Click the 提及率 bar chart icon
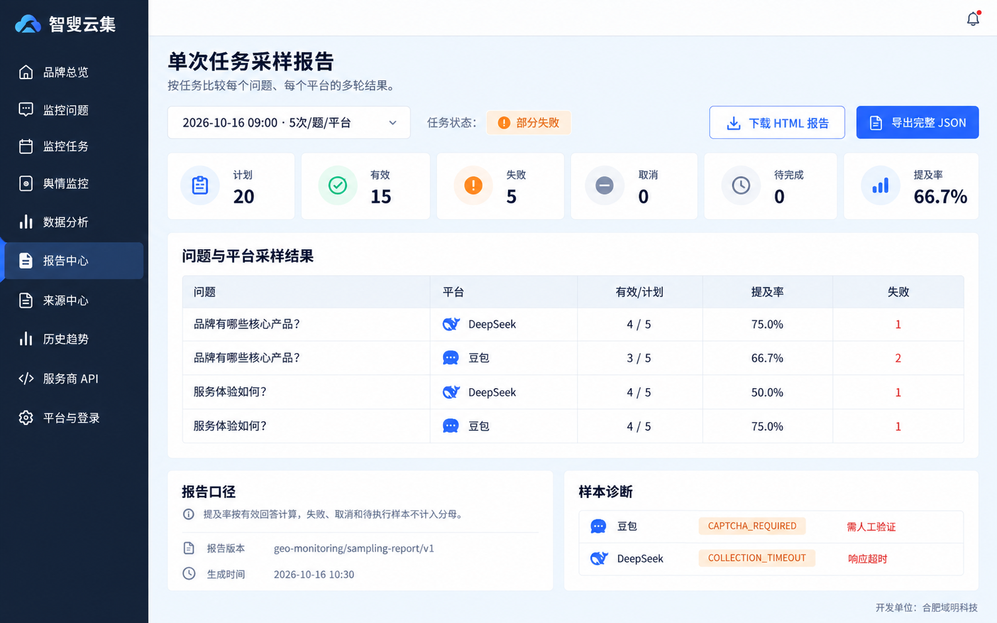The height and width of the screenshot is (623, 997). pyautogui.click(x=880, y=185)
